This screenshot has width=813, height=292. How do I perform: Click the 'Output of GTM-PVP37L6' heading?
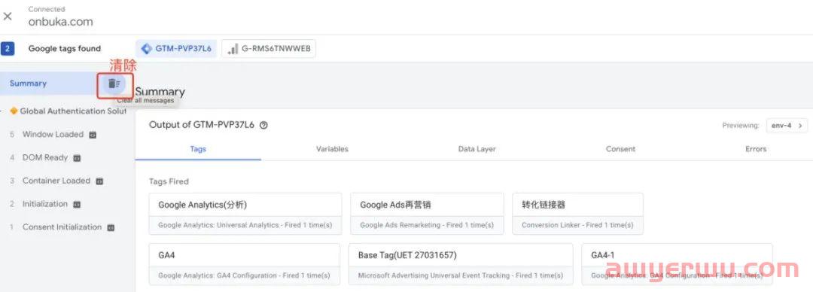(202, 125)
